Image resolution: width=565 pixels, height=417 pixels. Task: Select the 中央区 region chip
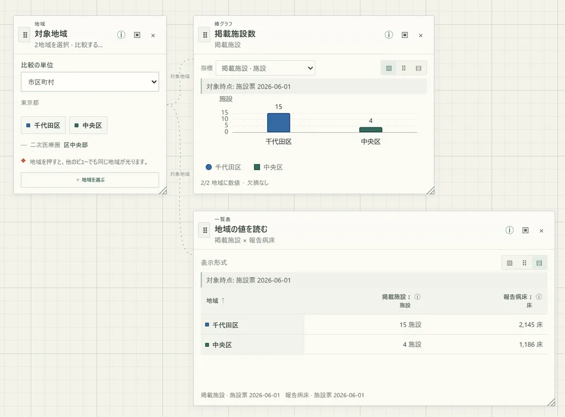click(x=88, y=126)
